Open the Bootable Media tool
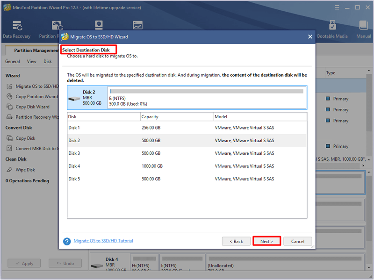Screen dimensions: 374x280 click(x=332, y=29)
